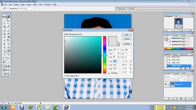Select the Rectangle shape tool
This screenshot has height=110, width=196.
[x=8, y=47]
